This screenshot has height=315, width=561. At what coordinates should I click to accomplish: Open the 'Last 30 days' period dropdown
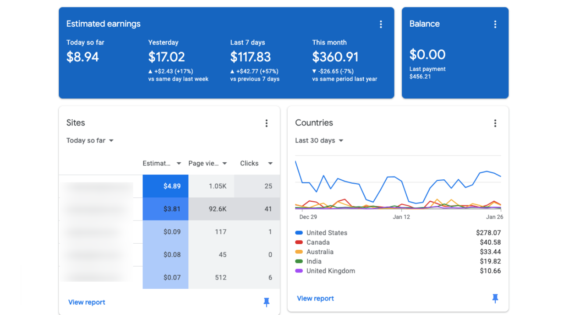pyautogui.click(x=319, y=140)
